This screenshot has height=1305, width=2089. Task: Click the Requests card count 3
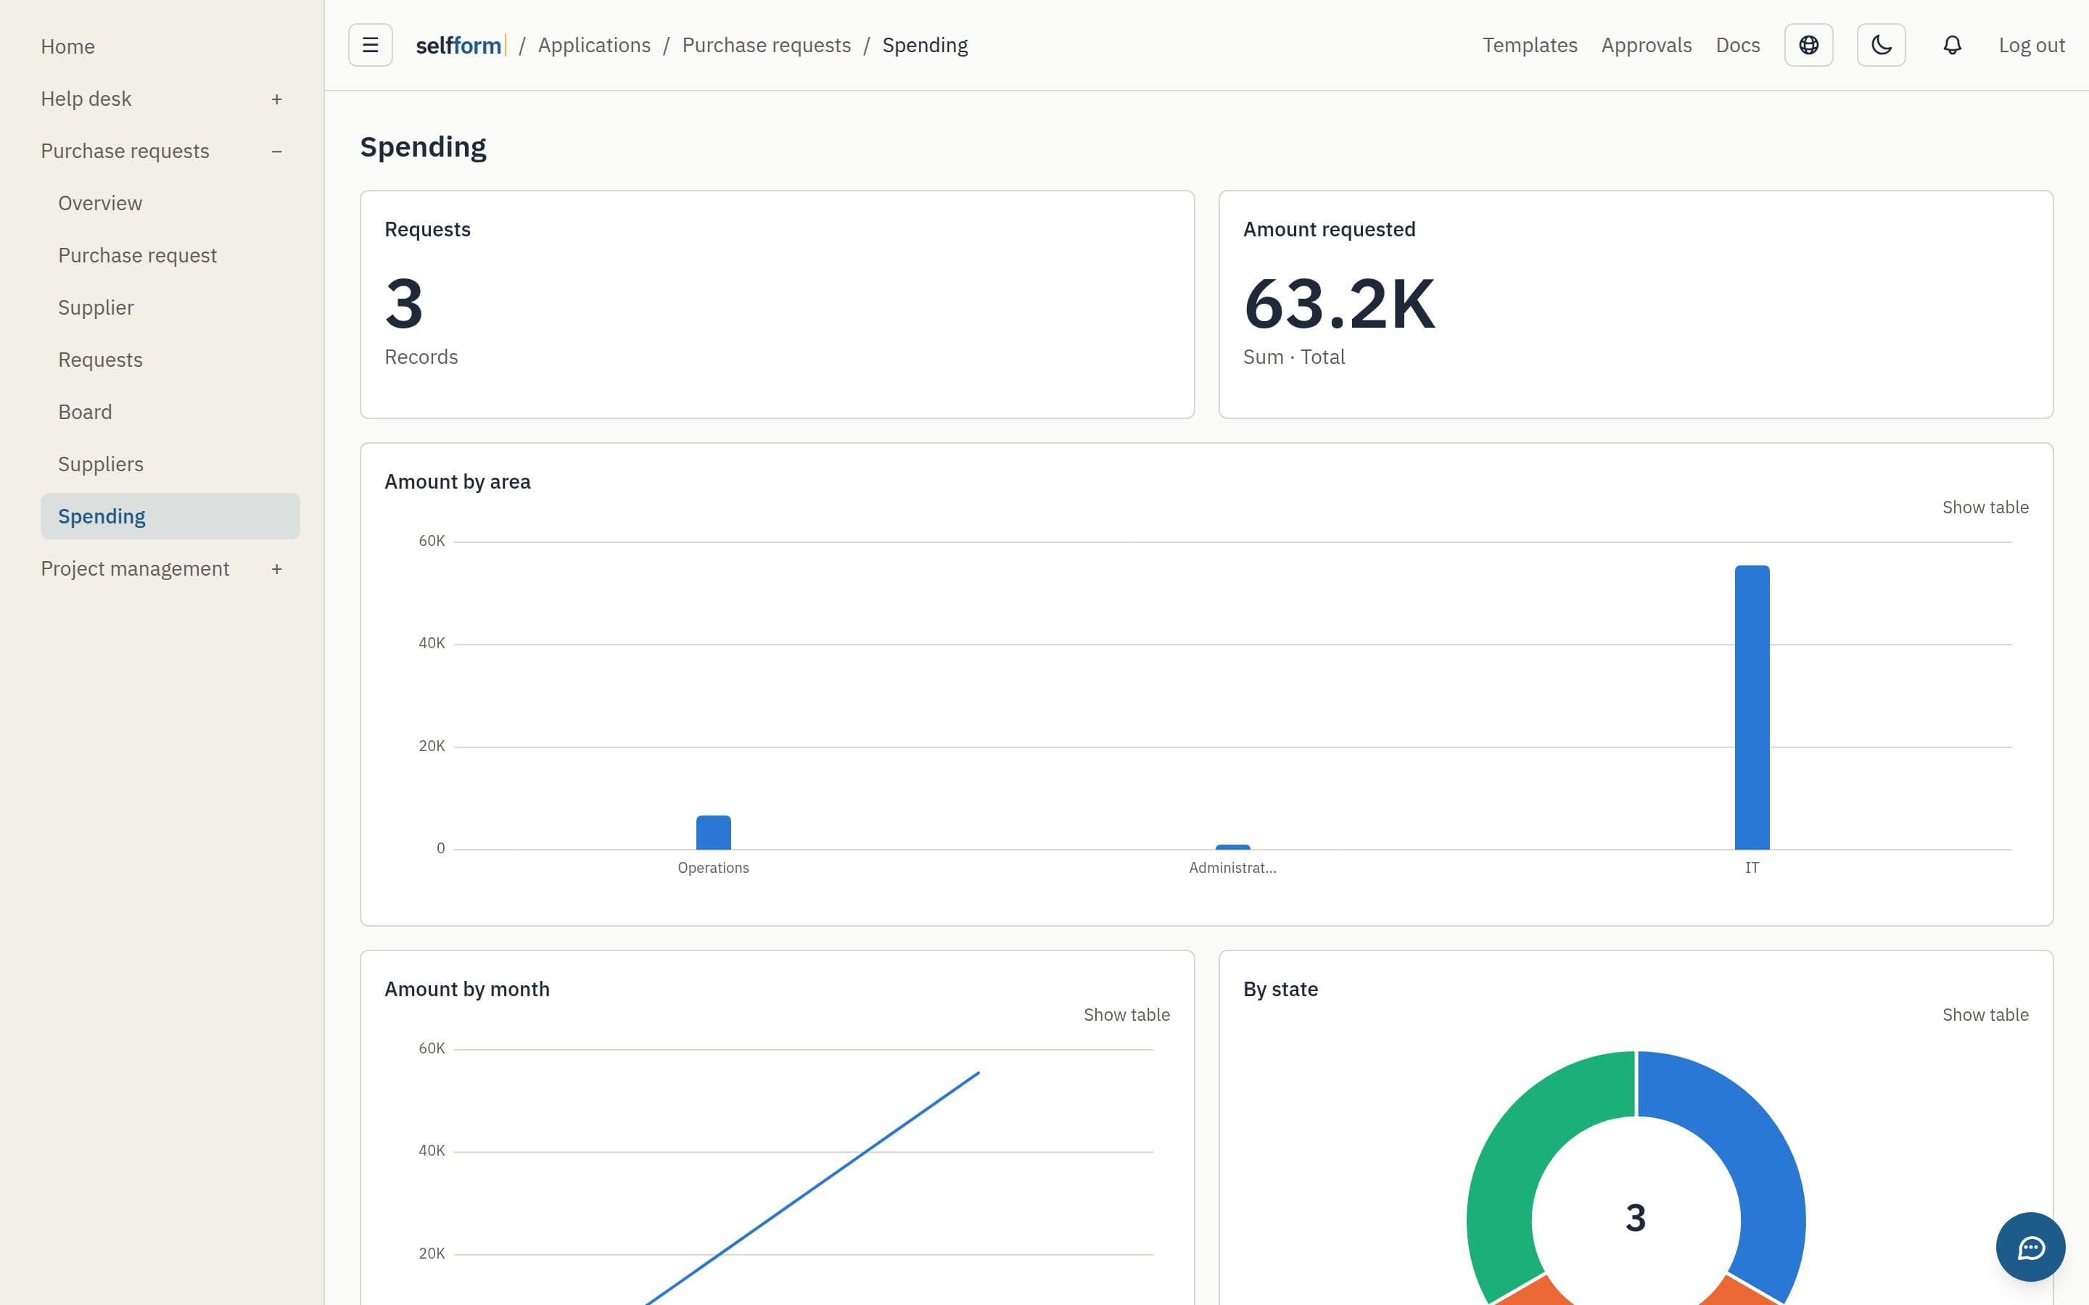(404, 304)
